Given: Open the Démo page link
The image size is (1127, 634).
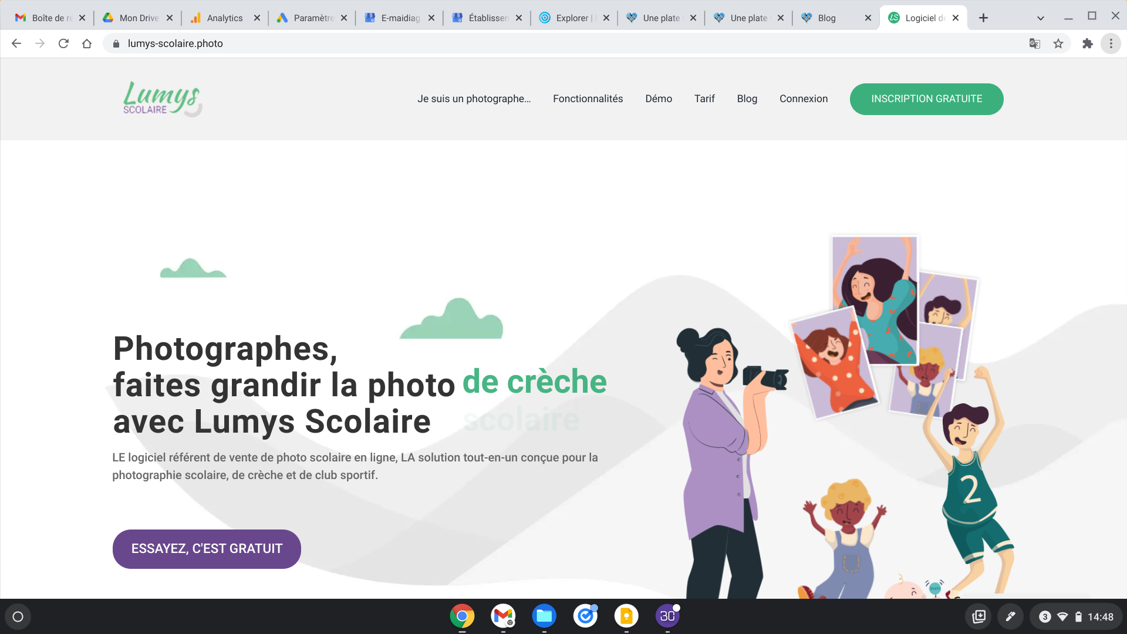Looking at the screenshot, I should [659, 99].
